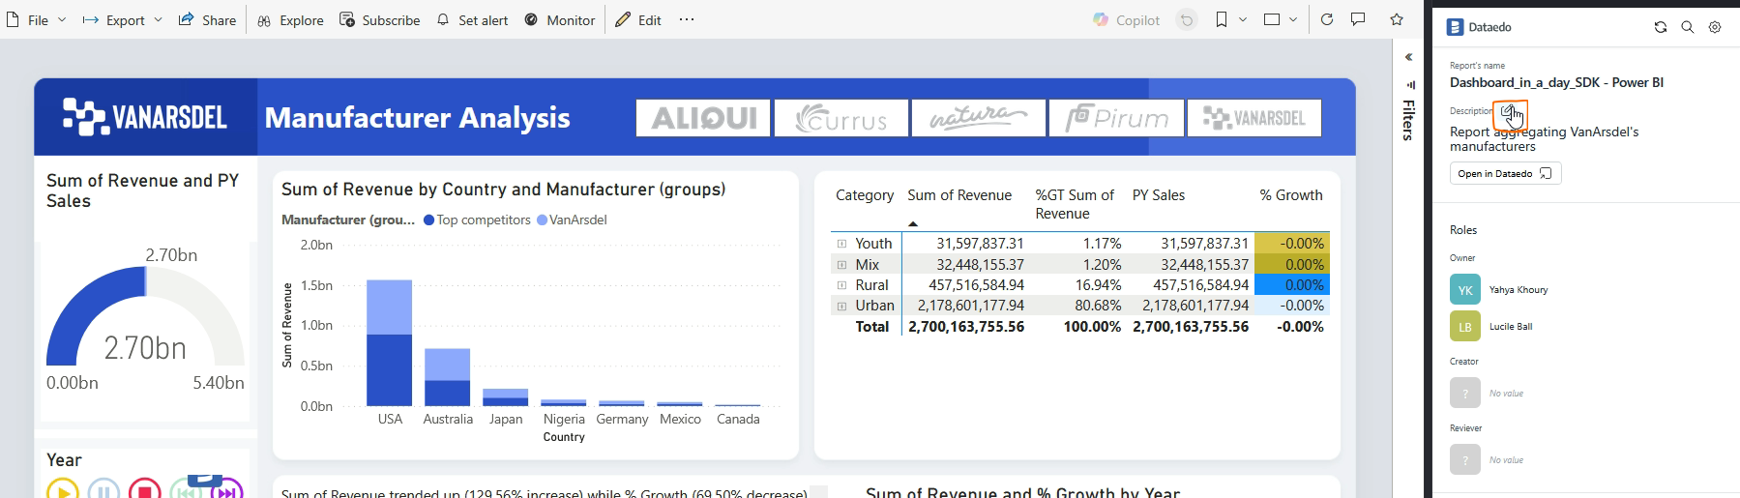Filter by VanArsdel manufacturer button
This screenshot has height=498, width=1740.
1254,118
